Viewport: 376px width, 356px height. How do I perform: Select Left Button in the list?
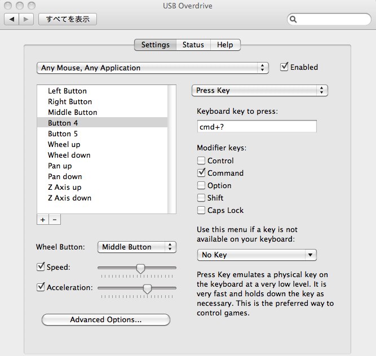tap(103, 91)
